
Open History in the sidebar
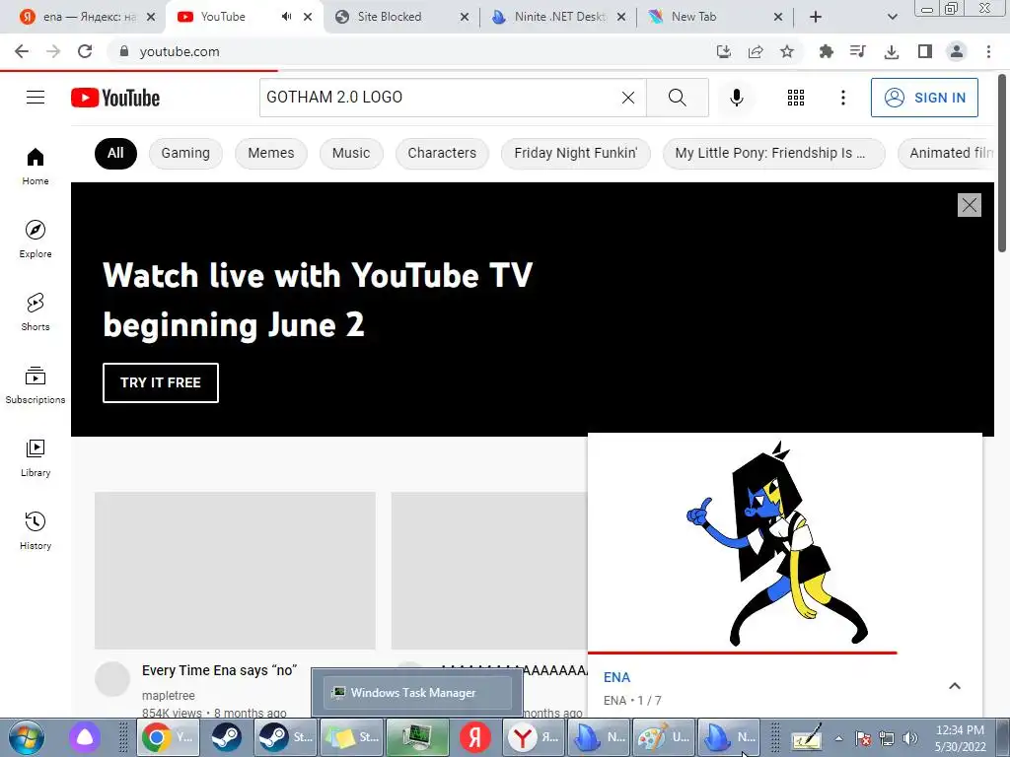[36, 530]
